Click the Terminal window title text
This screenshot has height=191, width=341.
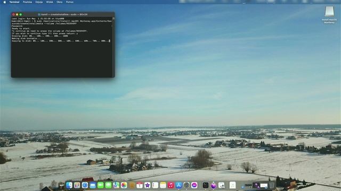pos(64,14)
